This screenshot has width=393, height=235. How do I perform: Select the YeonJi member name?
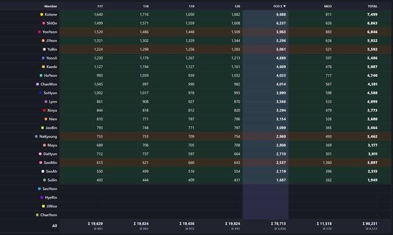point(51,58)
